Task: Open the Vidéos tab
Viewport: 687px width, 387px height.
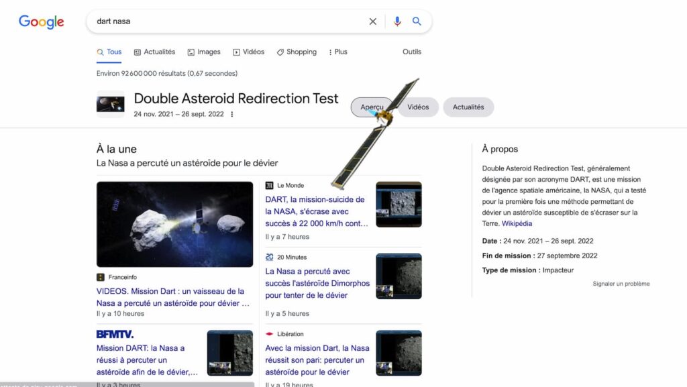Action: click(248, 52)
